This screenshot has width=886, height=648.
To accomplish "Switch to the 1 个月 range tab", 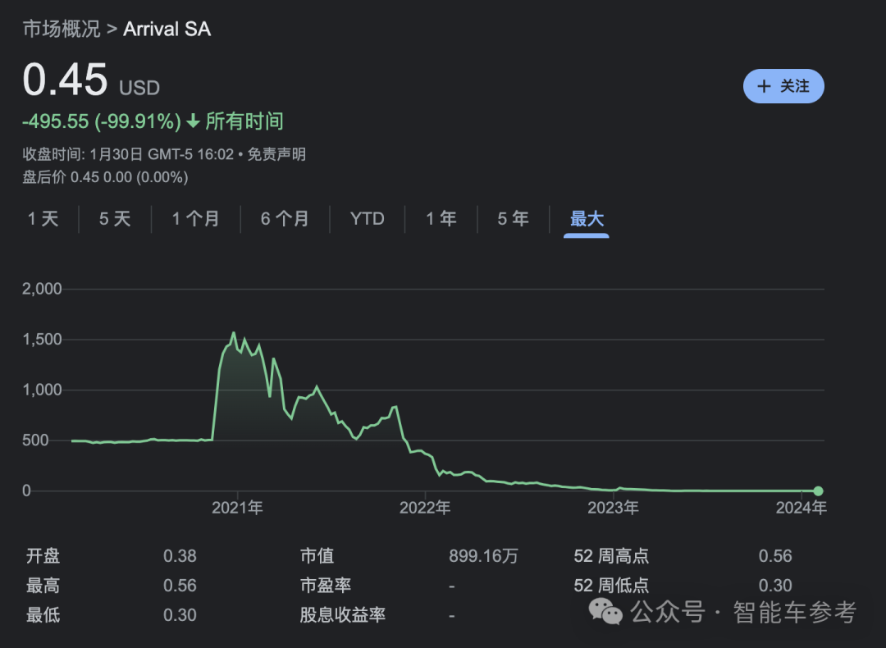I will 195,219.
